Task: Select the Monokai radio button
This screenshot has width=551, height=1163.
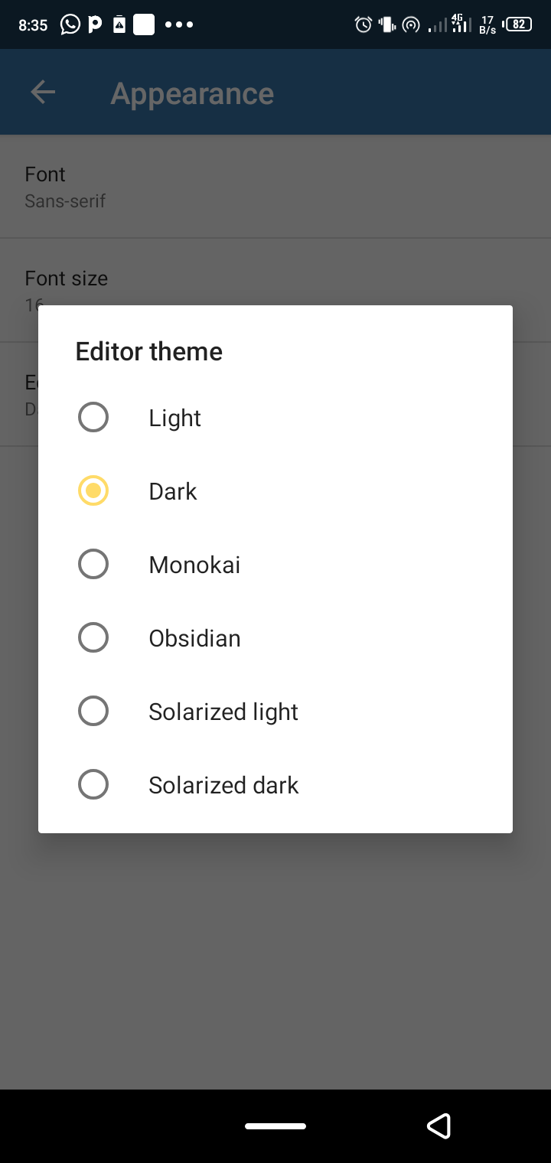Action: tap(93, 565)
